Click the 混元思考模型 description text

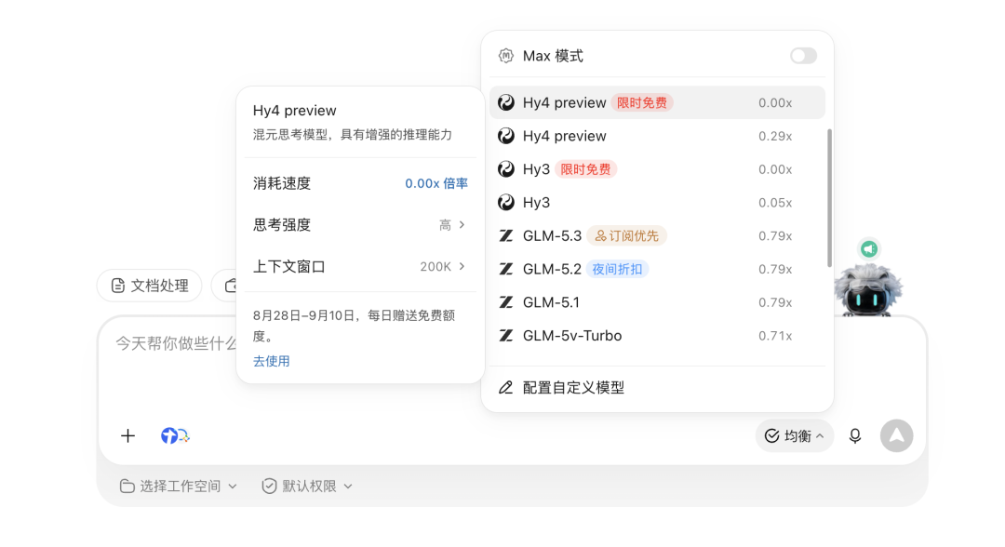point(353,135)
